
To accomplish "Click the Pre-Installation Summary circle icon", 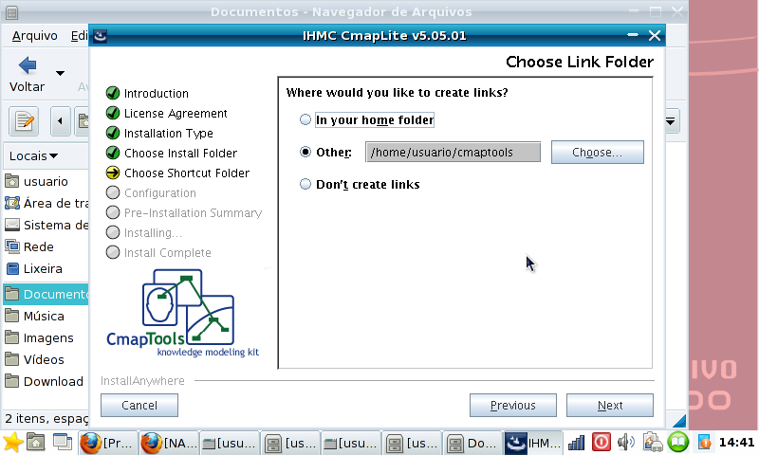I will pos(113,212).
